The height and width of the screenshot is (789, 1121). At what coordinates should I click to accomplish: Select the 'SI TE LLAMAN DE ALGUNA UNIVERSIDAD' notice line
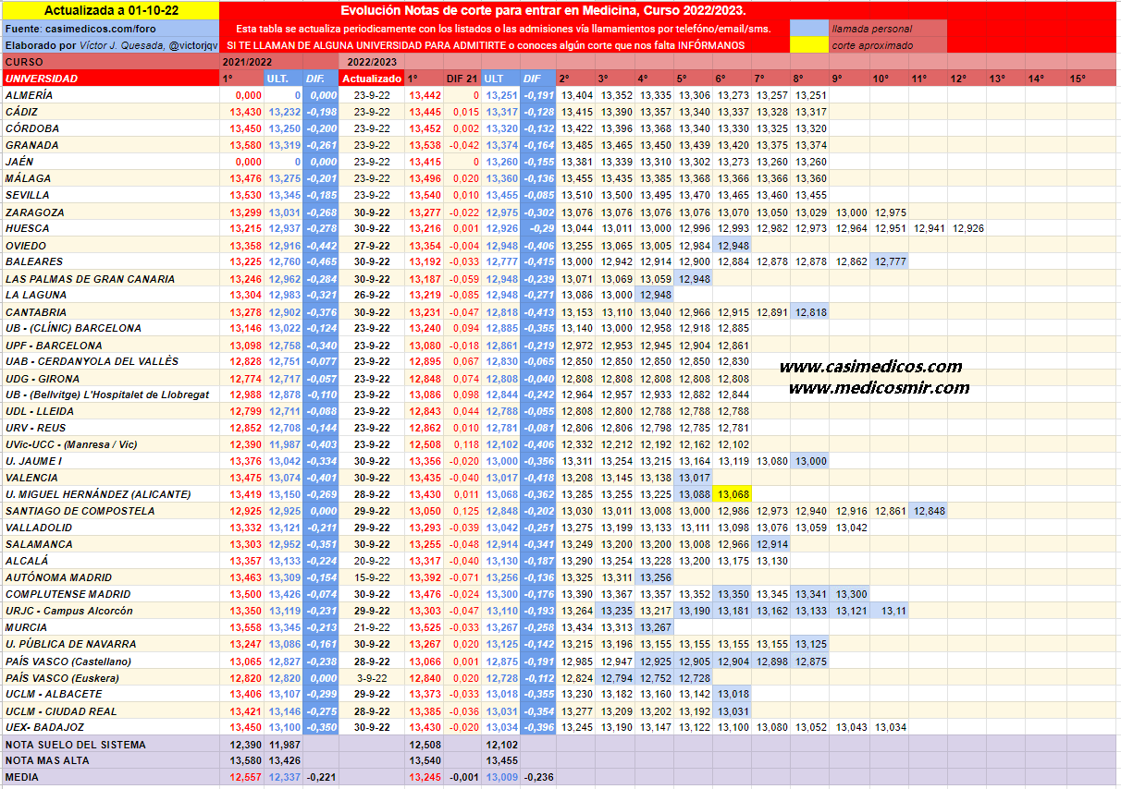[486, 45]
